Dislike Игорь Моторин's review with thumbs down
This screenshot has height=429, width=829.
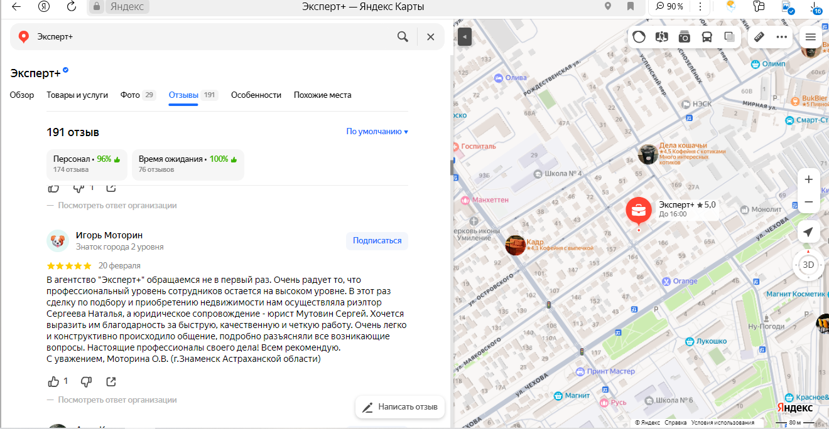click(x=87, y=381)
